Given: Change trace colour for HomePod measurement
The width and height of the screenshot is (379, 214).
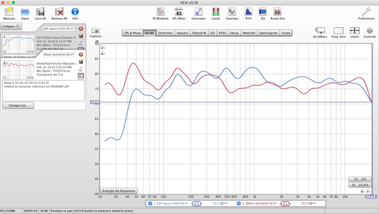Looking at the screenshot, I should pyautogui.click(x=81, y=68).
